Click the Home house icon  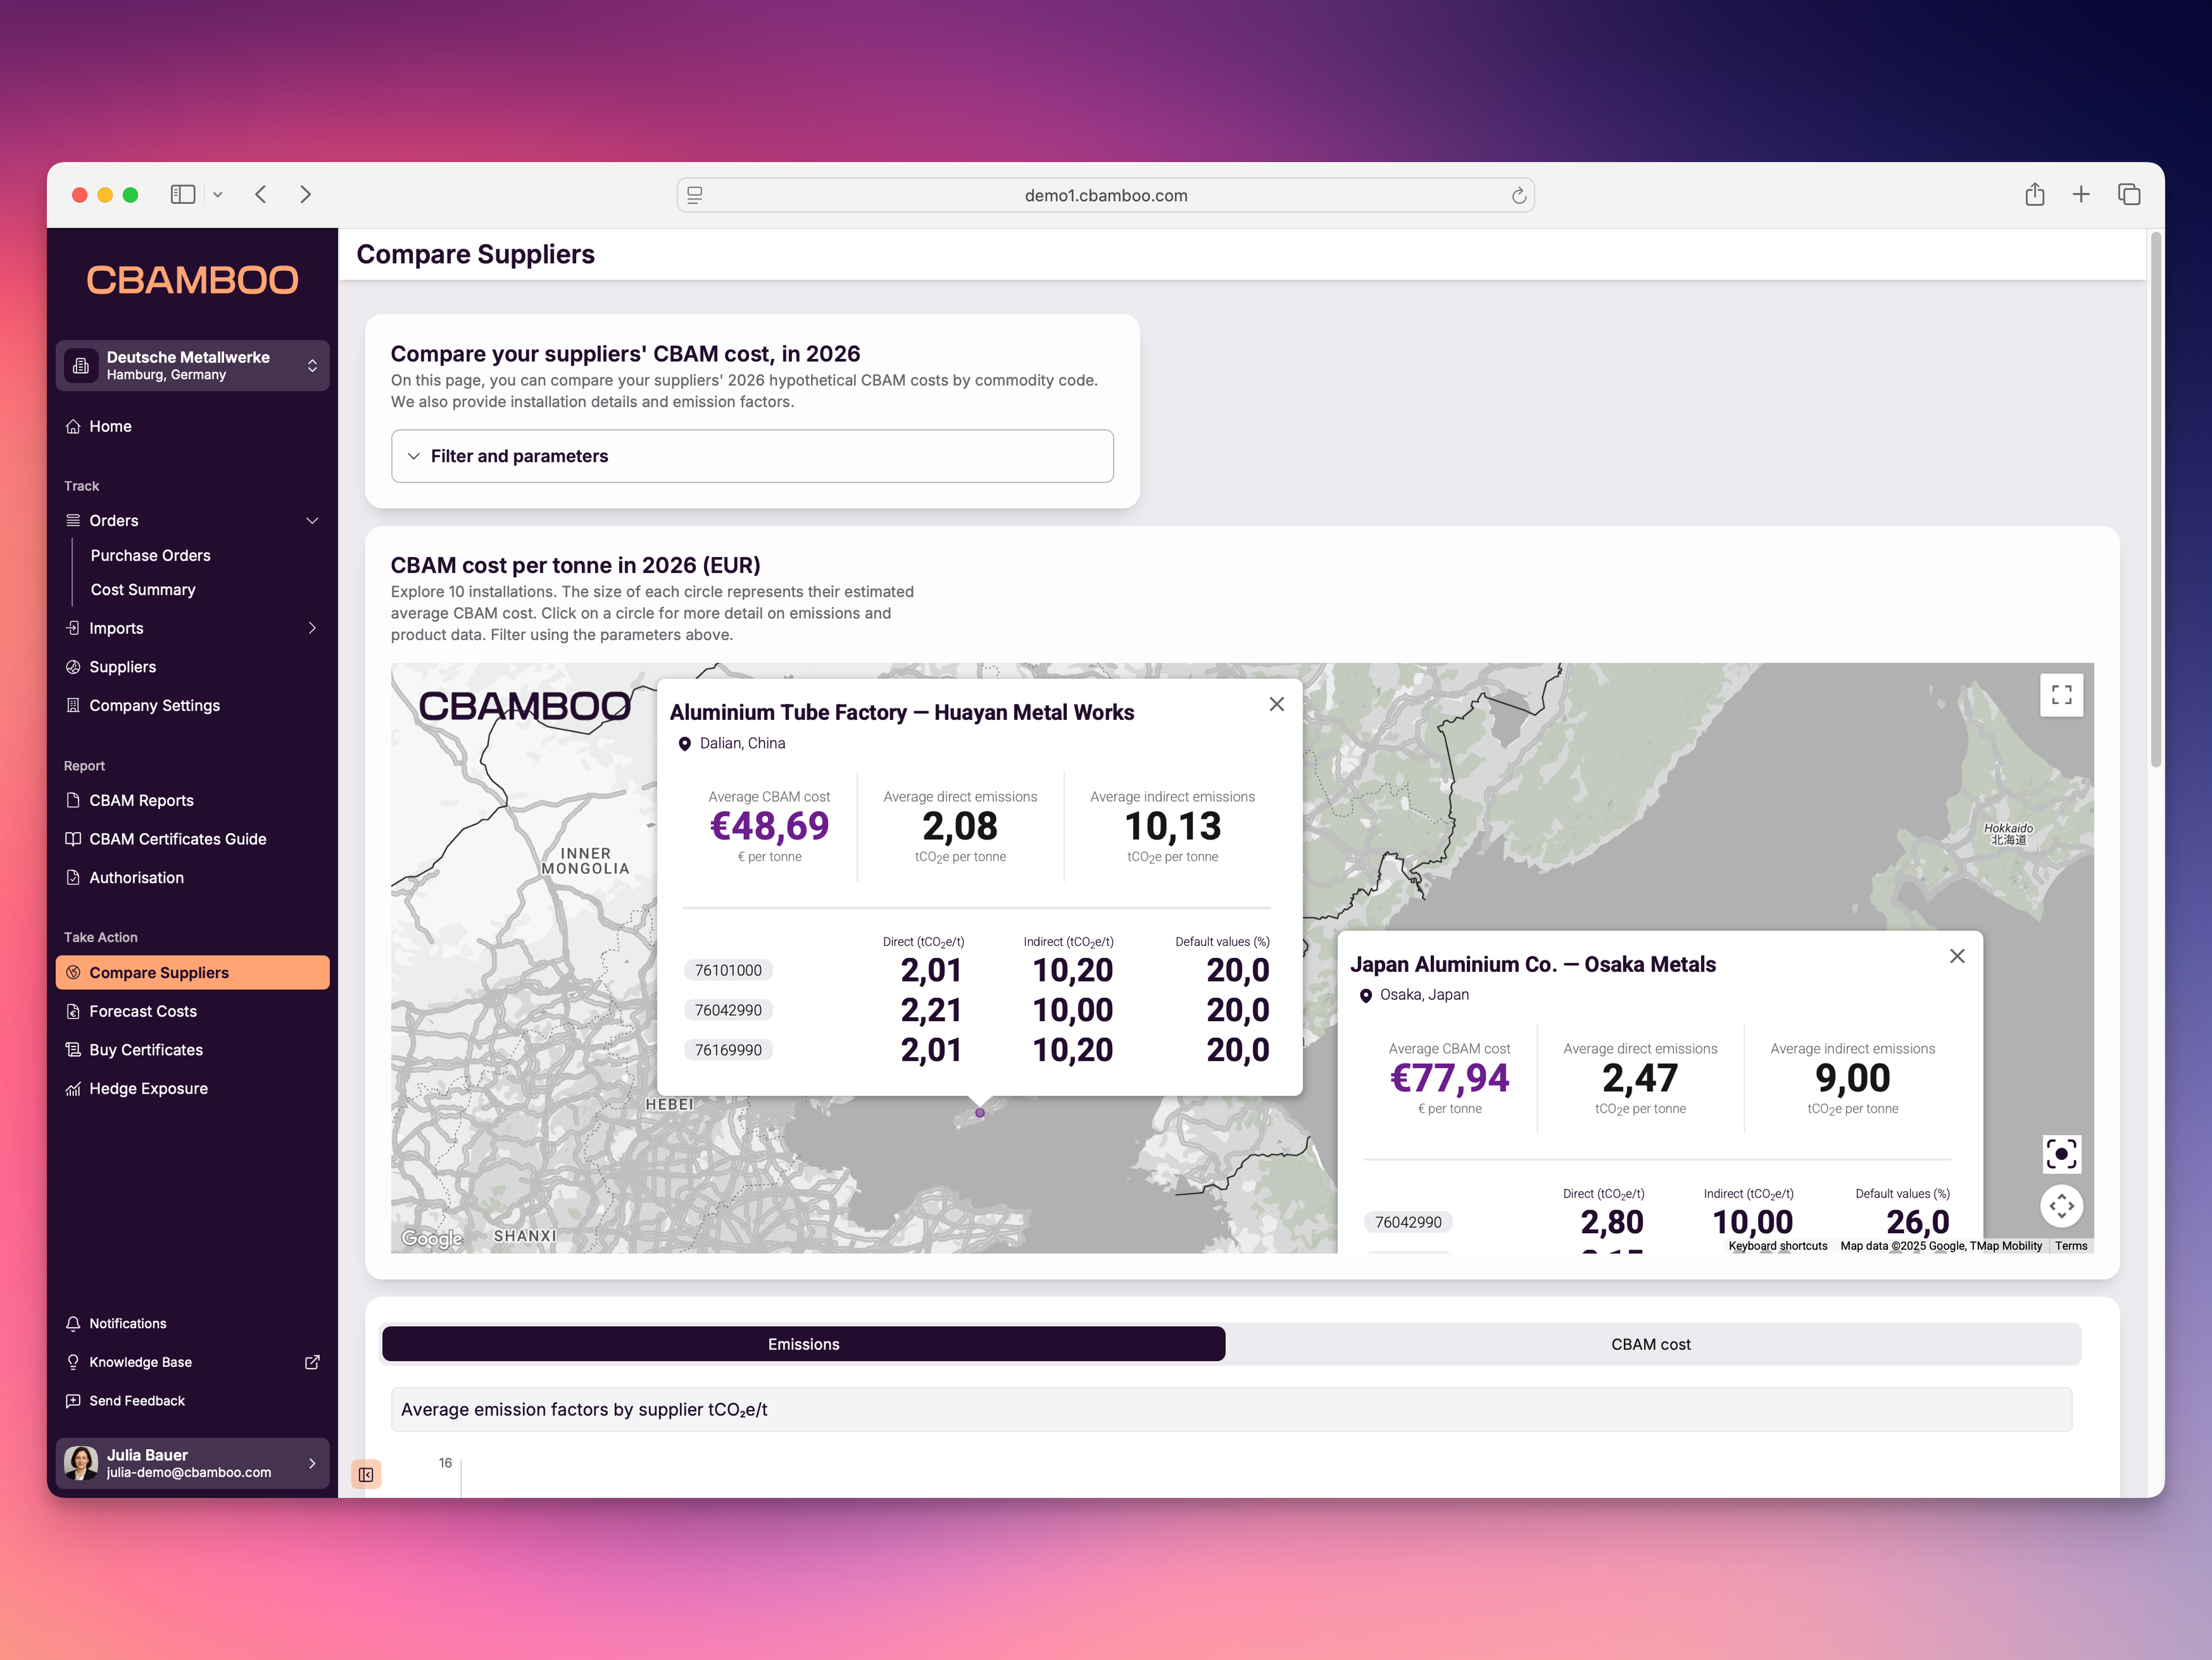[73, 426]
